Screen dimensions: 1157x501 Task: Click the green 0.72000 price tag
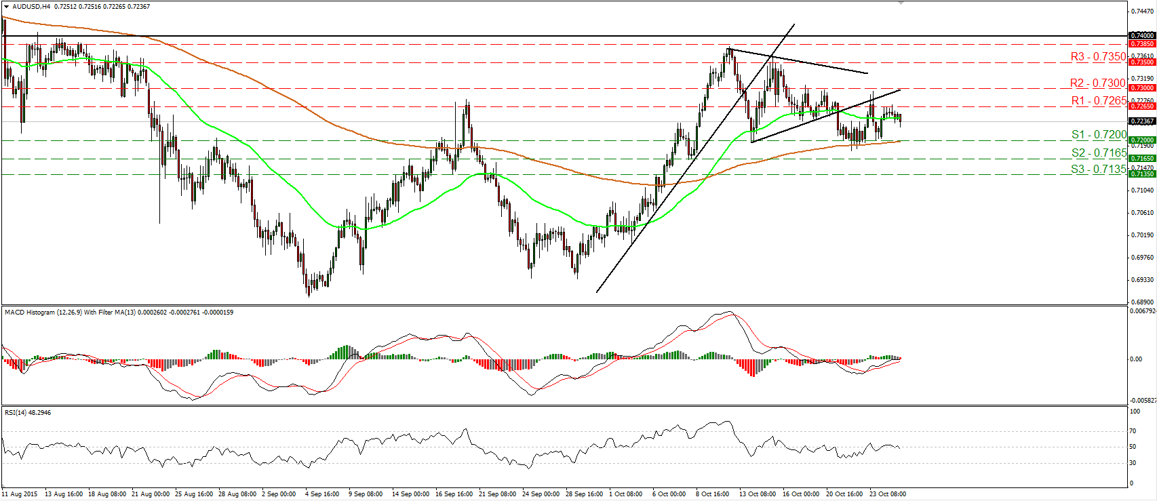pyautogui.click(x=1142, y=140)
